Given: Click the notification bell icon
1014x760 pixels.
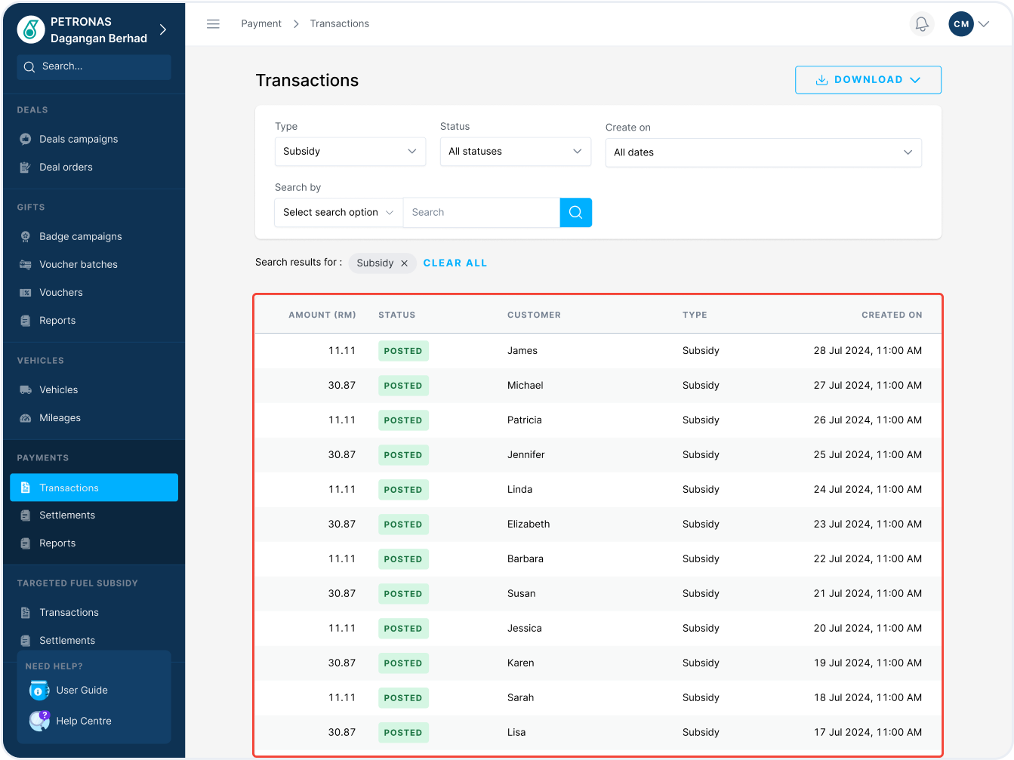Looking at the screenshot, I should [921, 24].
